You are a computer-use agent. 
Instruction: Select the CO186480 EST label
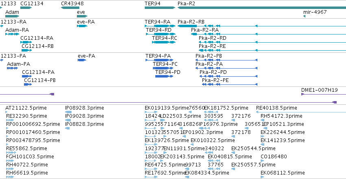pos(274,157)
